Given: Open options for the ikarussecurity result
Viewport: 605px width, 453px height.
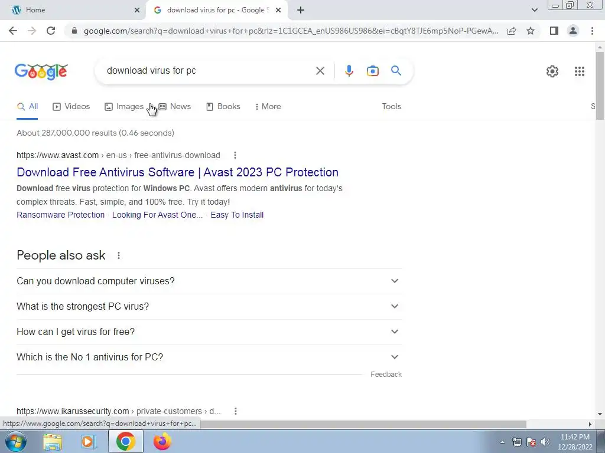Looking at the screenshot, I should [235, 411].
